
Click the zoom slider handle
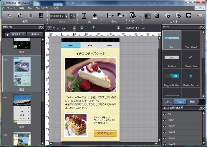pos(93,27)
